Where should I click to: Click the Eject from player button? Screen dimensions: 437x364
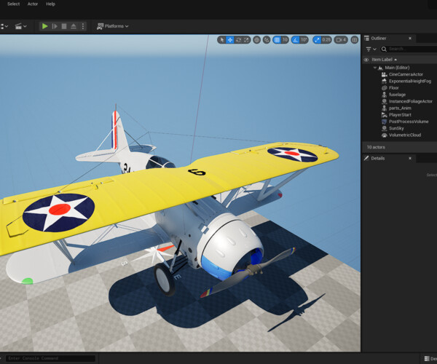(74, 26)
